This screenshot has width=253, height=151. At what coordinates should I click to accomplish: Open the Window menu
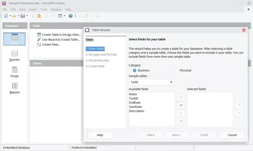point(56,9)
